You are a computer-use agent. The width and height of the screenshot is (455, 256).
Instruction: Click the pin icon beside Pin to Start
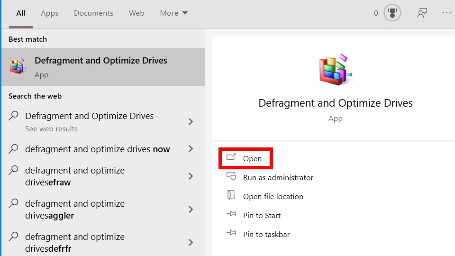(x=231, y=215)
